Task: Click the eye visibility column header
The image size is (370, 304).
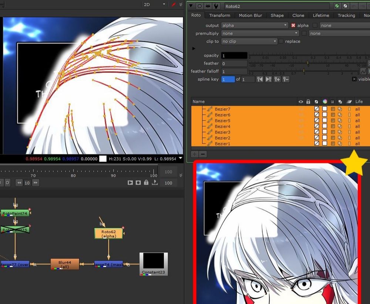Action: (300, 102)
